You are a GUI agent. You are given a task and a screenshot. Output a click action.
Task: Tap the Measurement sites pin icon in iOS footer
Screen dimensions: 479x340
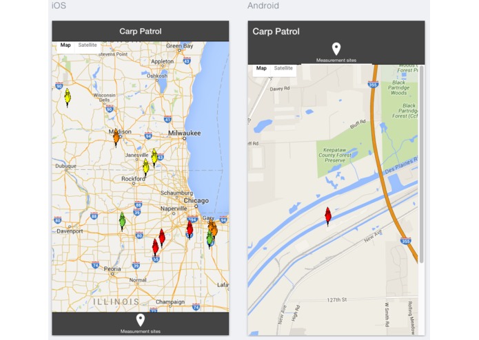point(140,320)
